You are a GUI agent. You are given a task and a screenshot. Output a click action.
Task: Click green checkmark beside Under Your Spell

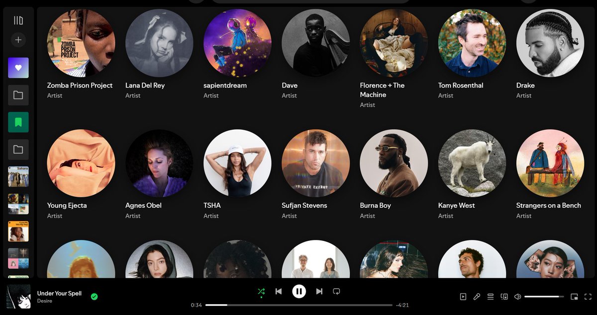click(94, 297)
